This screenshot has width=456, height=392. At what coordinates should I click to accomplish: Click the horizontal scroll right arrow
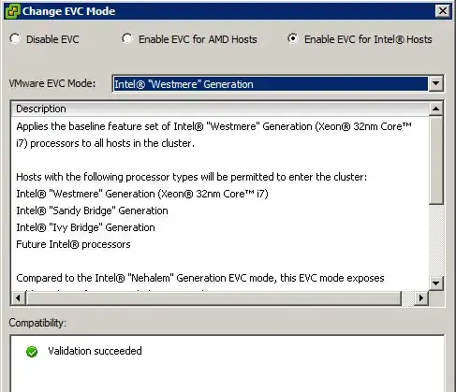tap(421, 298)
